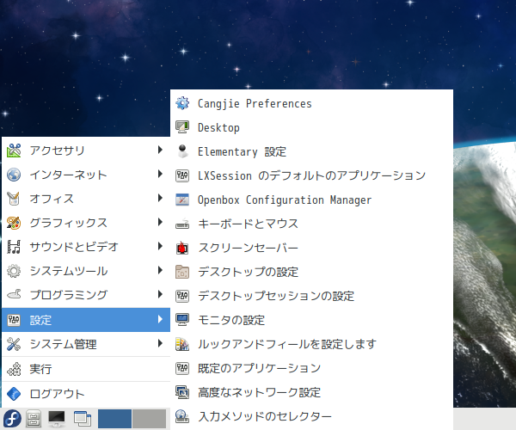
Task: Click the show desktop windows icon
Action: tap(83, 419)
